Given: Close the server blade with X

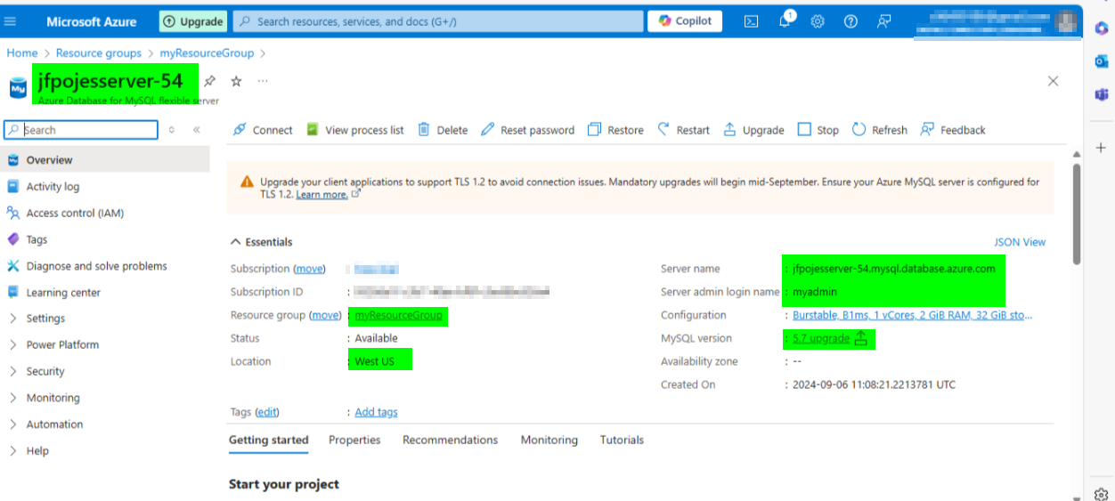Looking at the screenshot, I should point(1053,81).
